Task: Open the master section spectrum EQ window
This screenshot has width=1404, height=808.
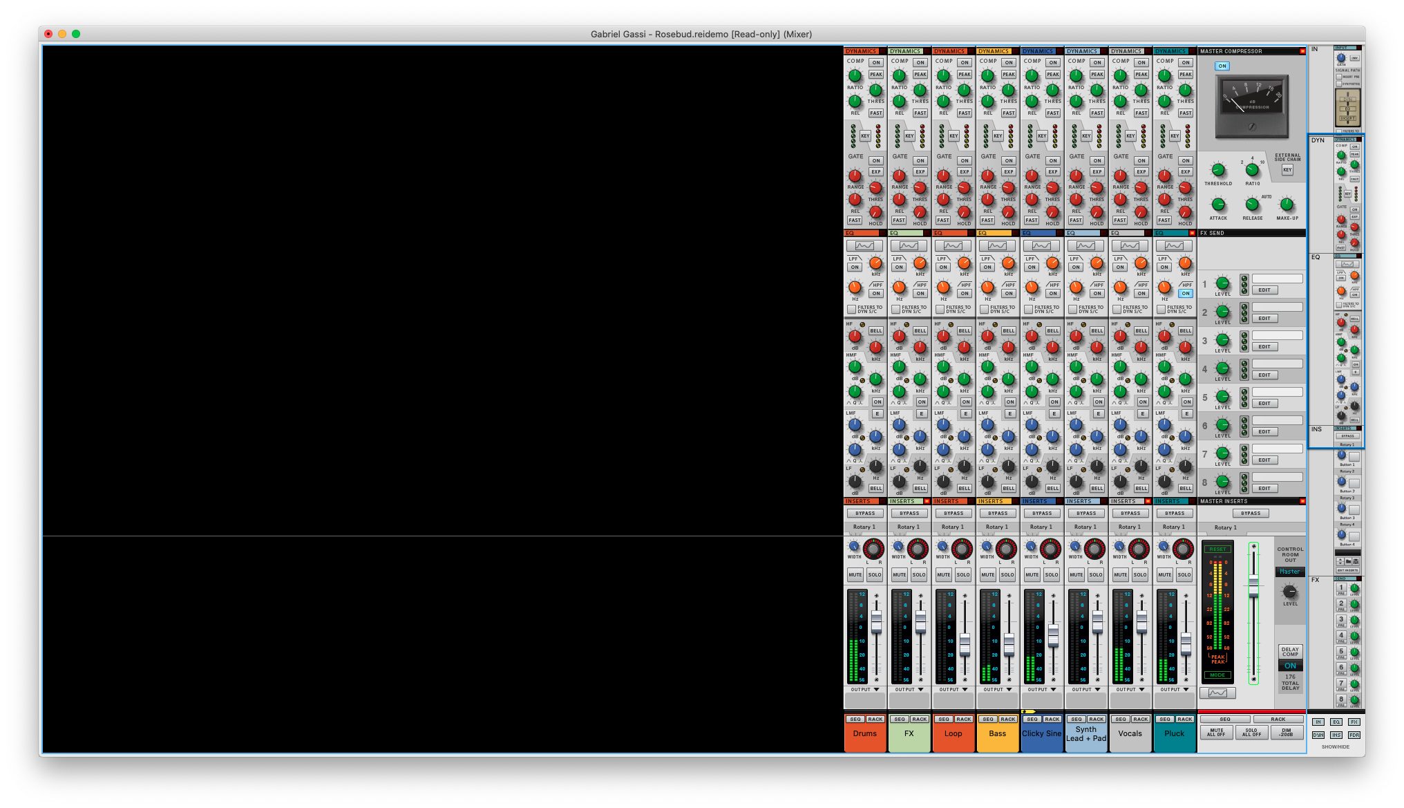Action: pos(1217,693)
